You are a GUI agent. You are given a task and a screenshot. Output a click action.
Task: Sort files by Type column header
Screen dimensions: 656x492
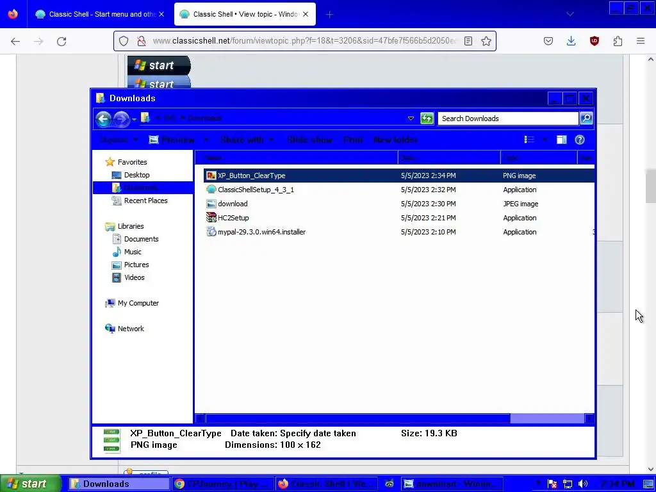click(539, 158)
